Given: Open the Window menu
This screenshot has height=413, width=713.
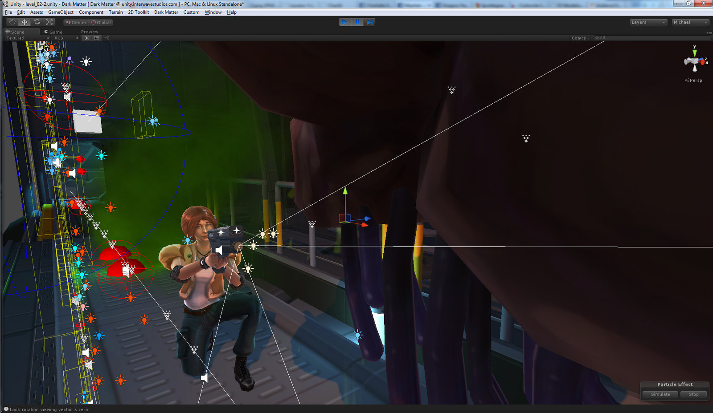Looking at the screenshot, I should (x=213, y=12).
